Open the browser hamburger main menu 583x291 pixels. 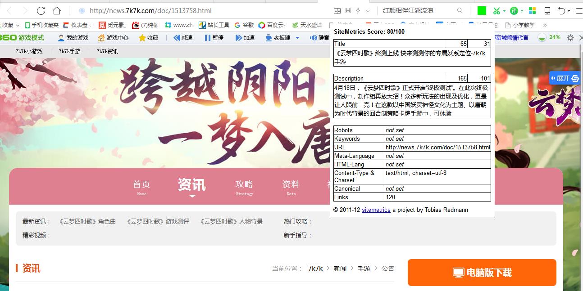tap(579, 10)
